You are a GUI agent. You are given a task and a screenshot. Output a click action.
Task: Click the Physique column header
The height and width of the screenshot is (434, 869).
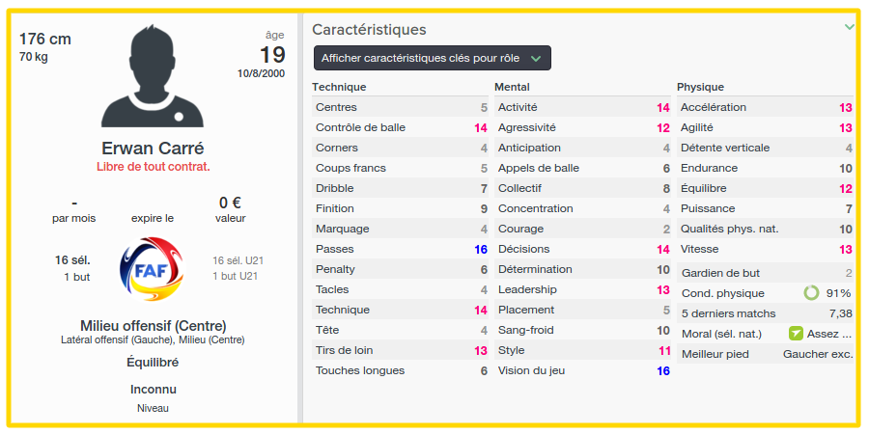[701, 87]
